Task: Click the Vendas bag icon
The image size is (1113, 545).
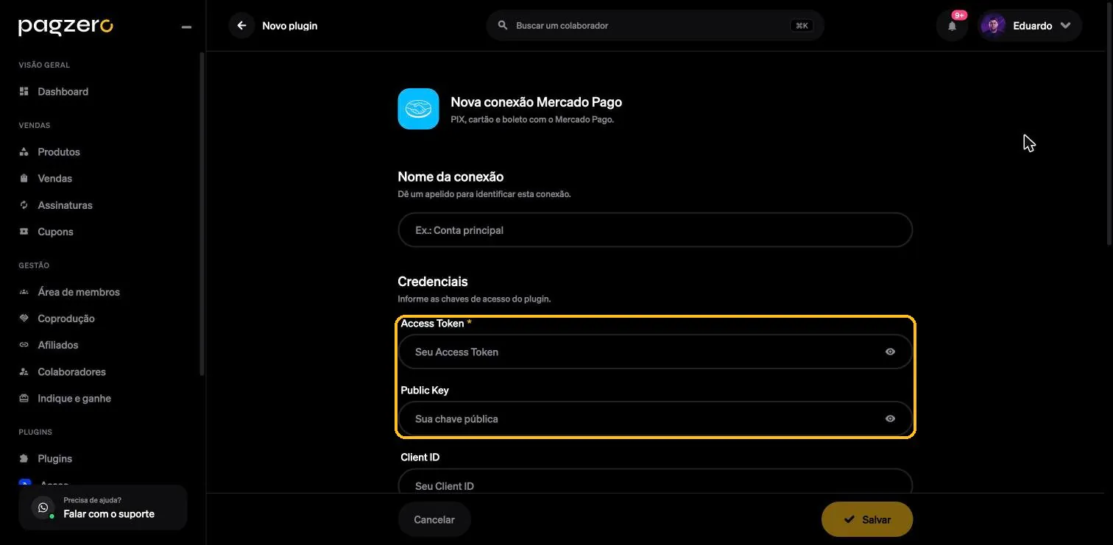Action: point(24,178)
